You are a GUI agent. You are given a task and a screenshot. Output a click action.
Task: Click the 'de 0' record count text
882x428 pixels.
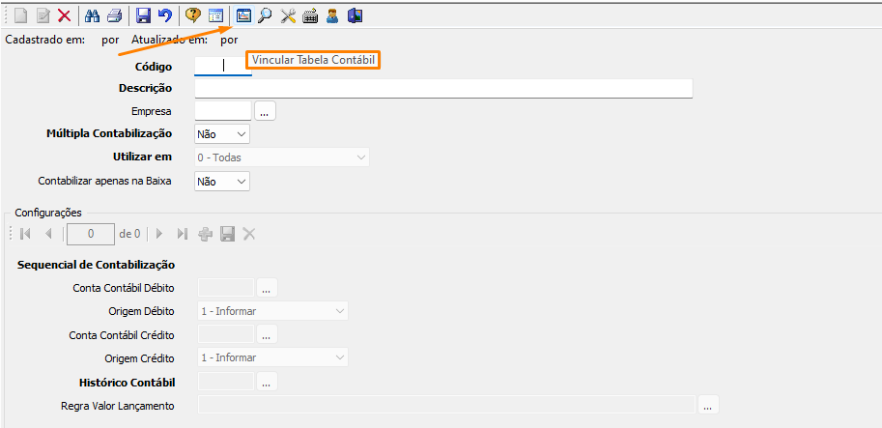(129, 234)
